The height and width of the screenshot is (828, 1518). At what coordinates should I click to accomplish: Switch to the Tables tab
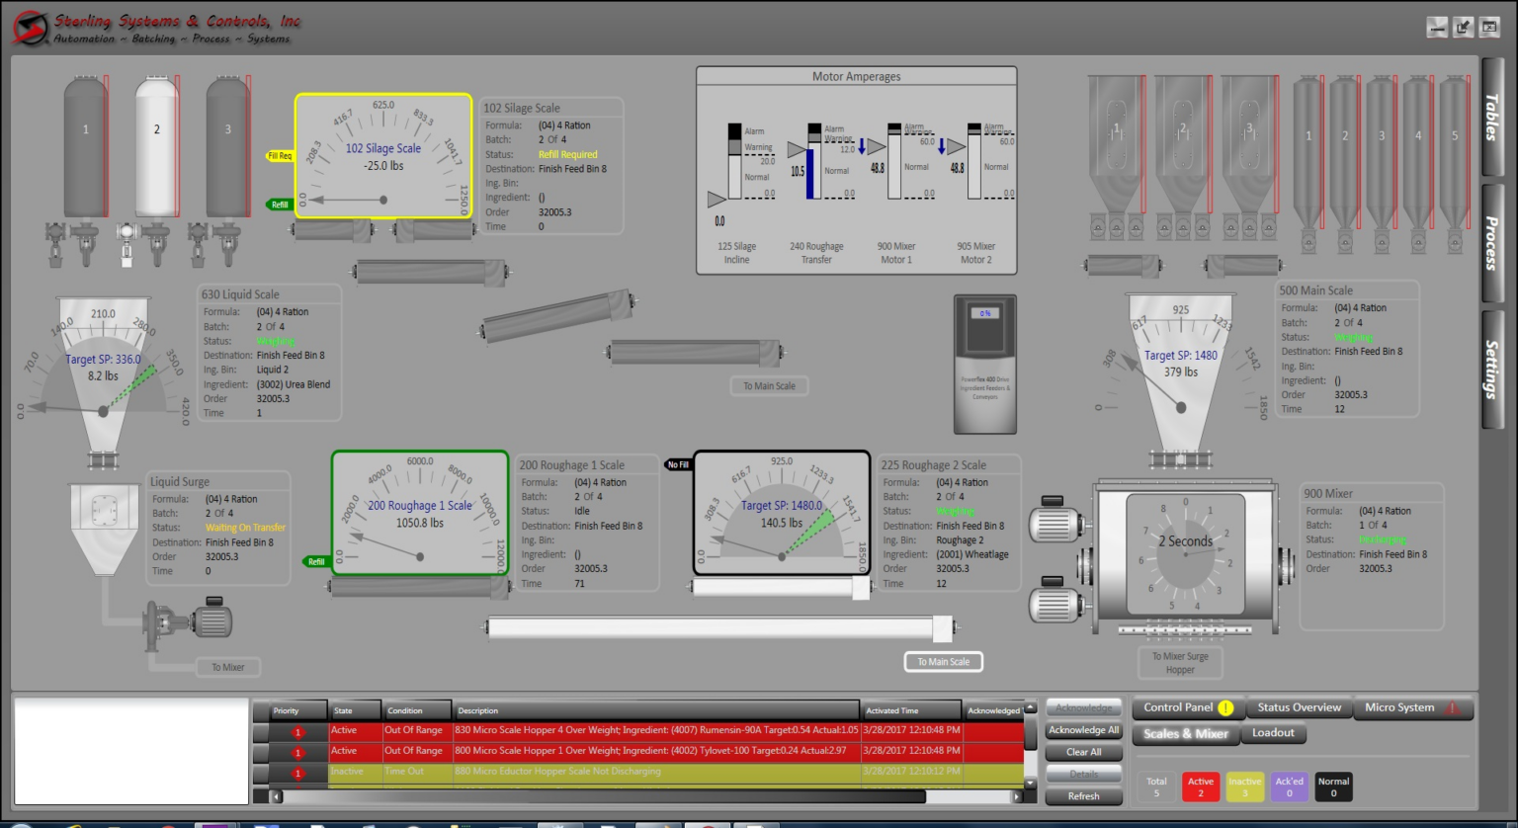coord(1492,126)
